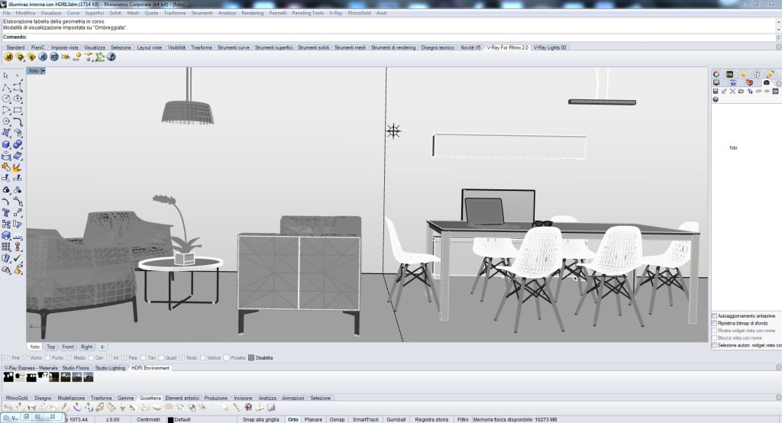782x423 pixels.
Task: Toggle SmartTrack in status bar
Action: [x=366, y=419]
